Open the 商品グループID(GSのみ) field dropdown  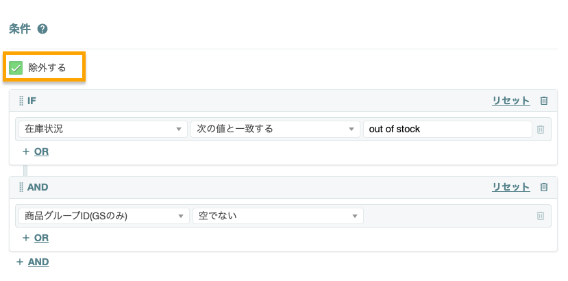pyautogui.click(x=104, y=216)
